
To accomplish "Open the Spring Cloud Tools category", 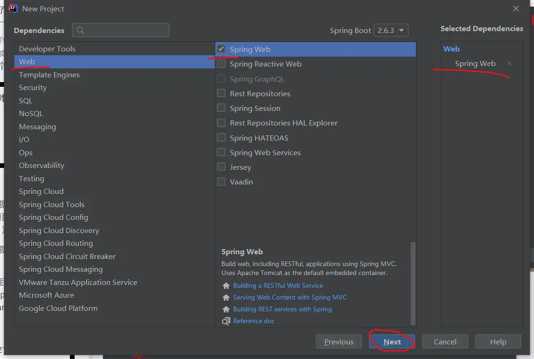I will 114,204.
